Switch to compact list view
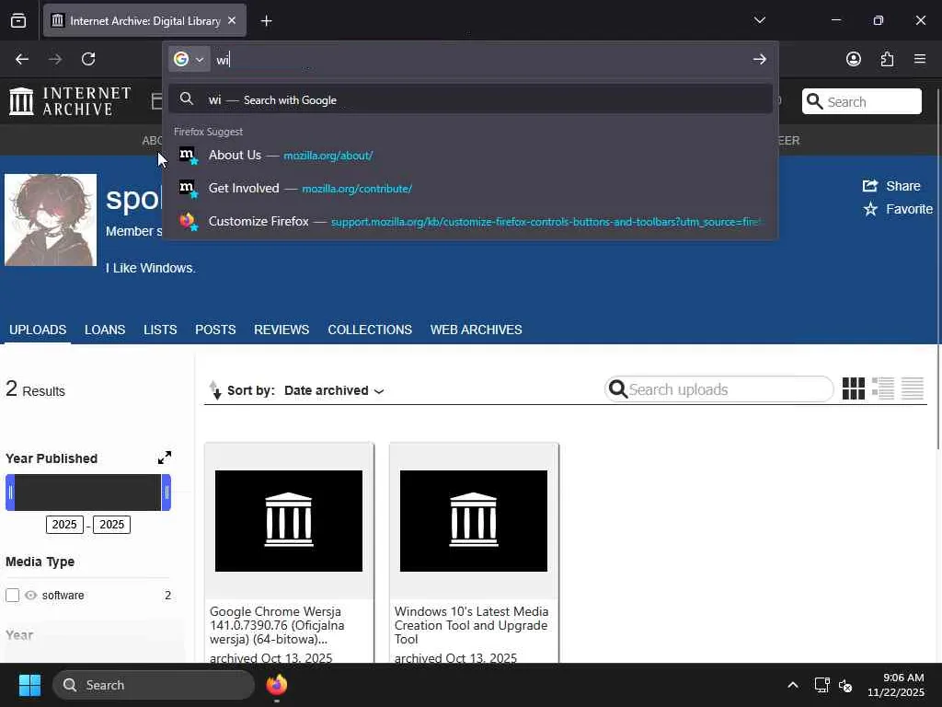 click(x=913, y=389)
